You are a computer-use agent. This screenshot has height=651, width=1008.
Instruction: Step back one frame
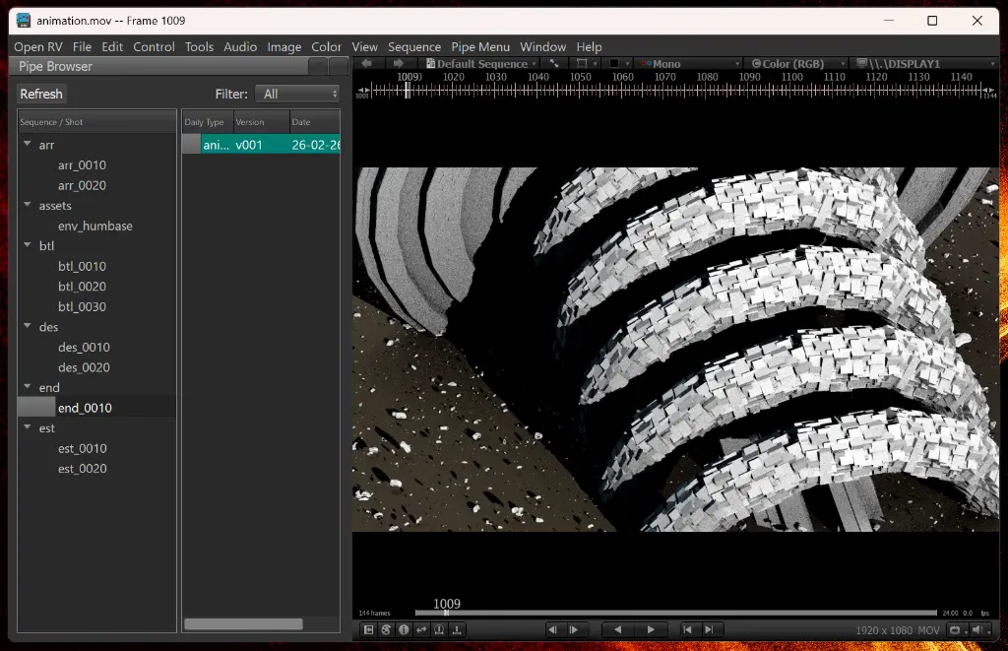[x=552, y=629]
